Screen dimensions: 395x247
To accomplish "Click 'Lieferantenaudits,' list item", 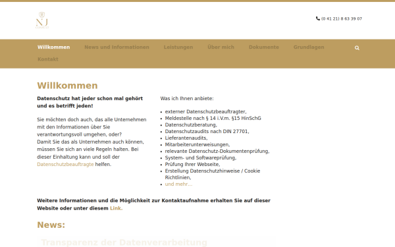I will [x=186, y=138].
